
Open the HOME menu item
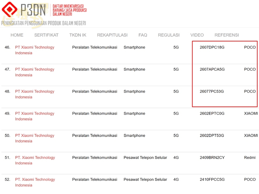(17, 35)
